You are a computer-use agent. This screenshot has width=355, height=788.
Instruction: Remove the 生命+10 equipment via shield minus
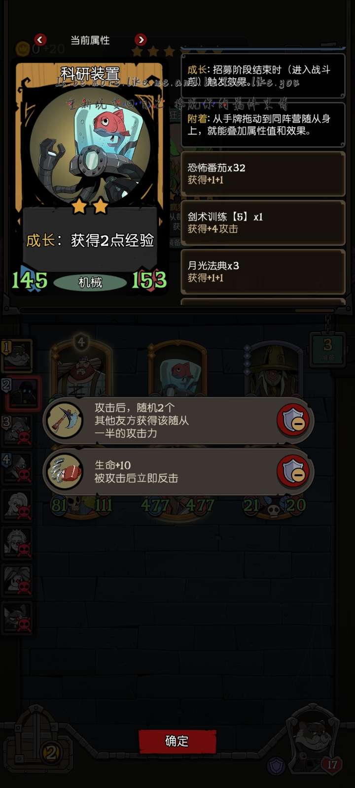pos(293,472)
